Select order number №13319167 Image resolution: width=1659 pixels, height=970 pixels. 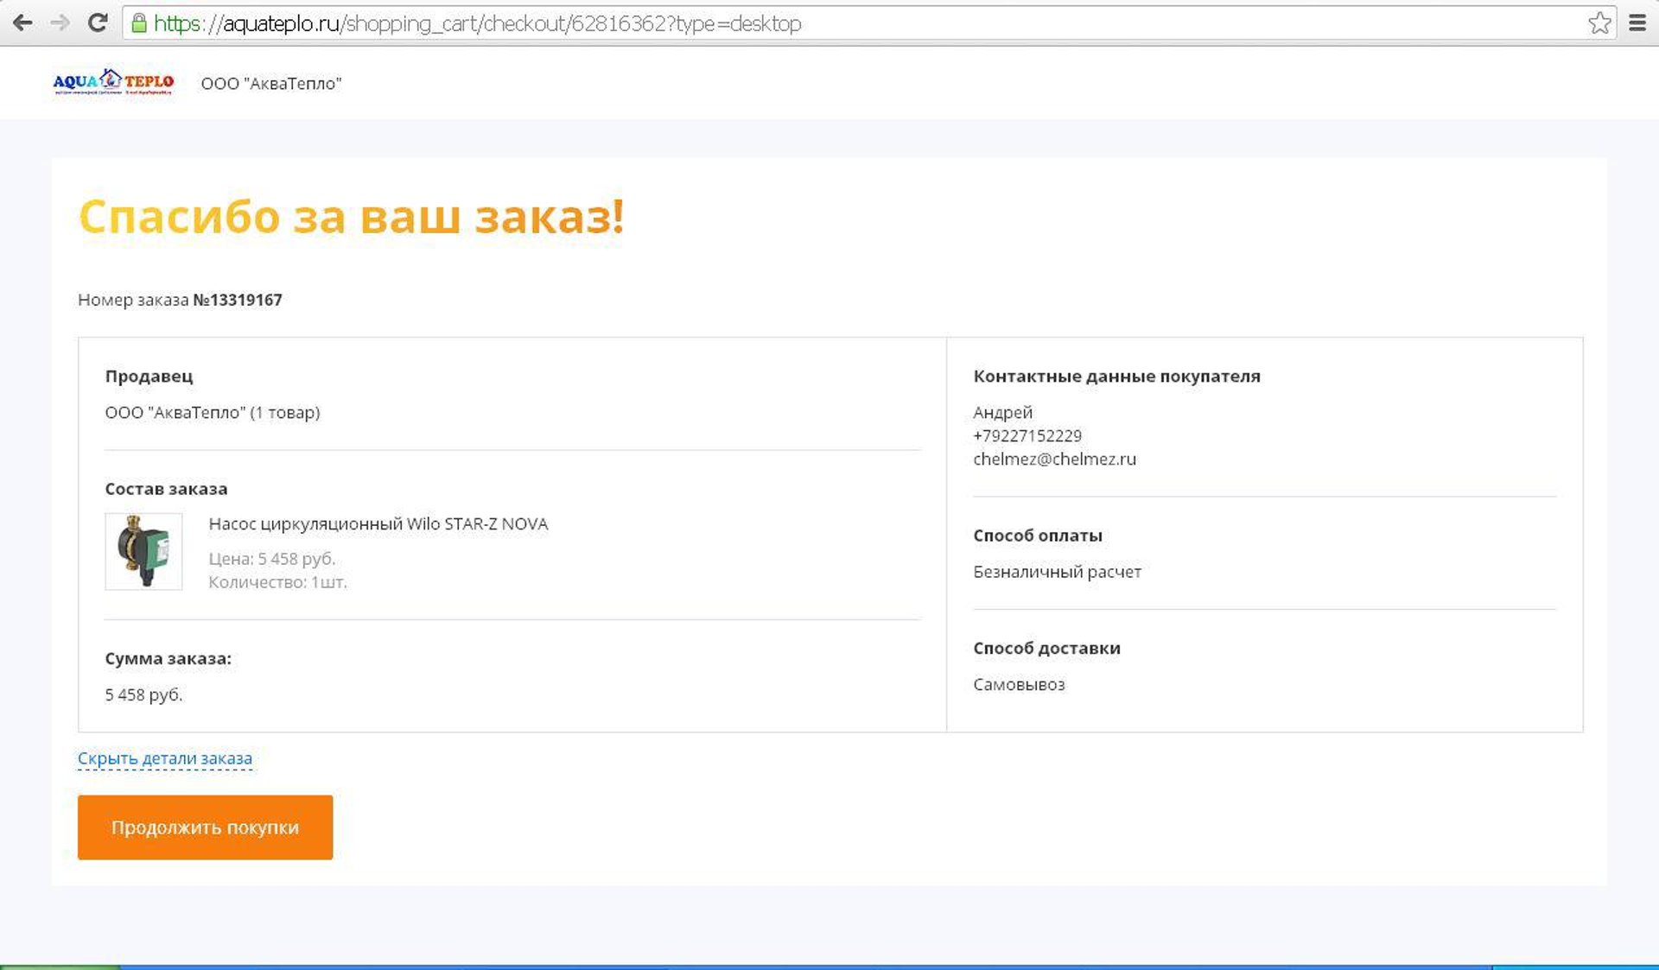[238, 300]
